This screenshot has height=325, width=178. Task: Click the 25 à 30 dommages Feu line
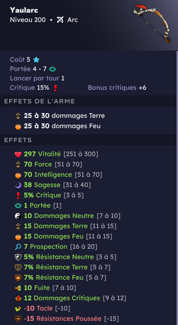(x=58, y=126)
